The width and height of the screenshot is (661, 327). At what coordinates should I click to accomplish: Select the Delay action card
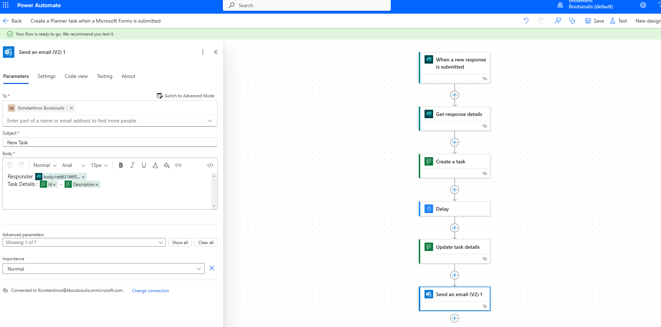455,209
